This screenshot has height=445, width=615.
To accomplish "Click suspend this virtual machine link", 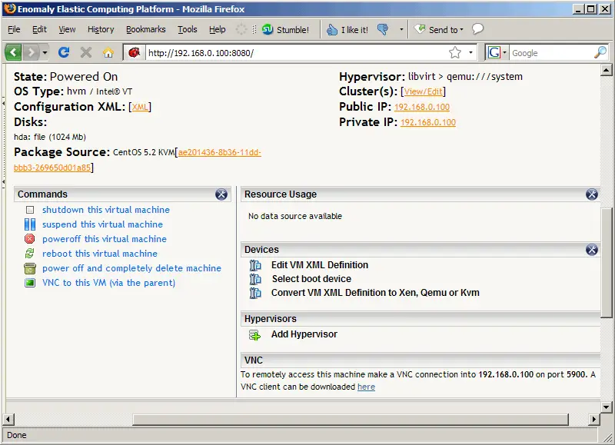I will 102,224.
